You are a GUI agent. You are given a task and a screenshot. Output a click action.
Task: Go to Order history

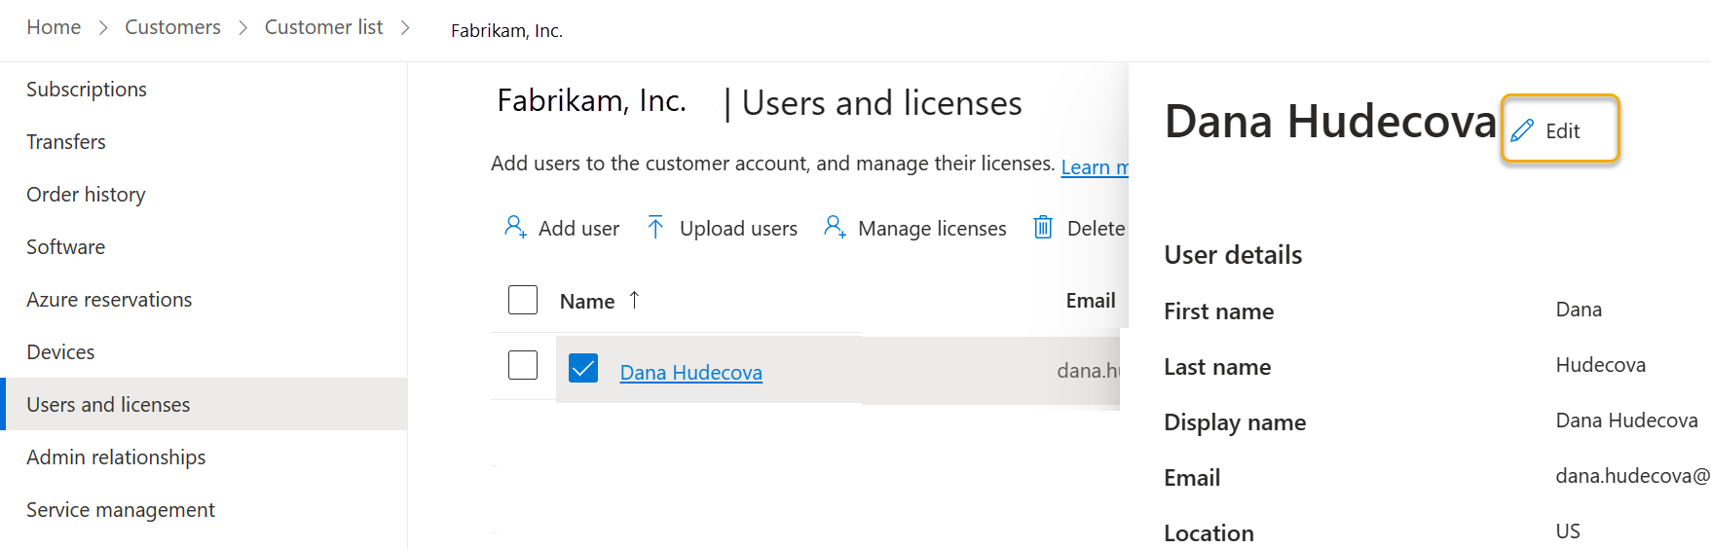(x=86, y=195)
